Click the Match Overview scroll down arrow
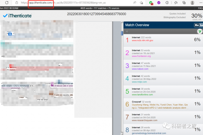 122,134
